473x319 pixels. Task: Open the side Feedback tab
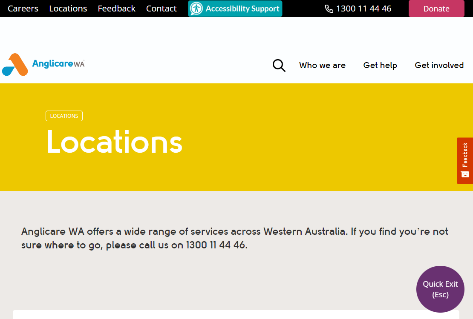(x=465, y=160)
